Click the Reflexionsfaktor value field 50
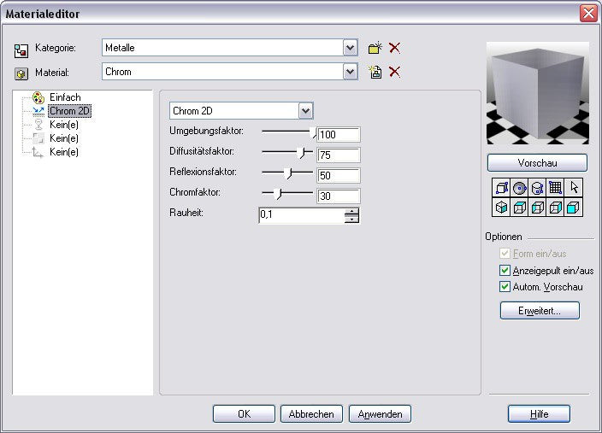Screen dimensions: 602x433 tap(339, 176)
